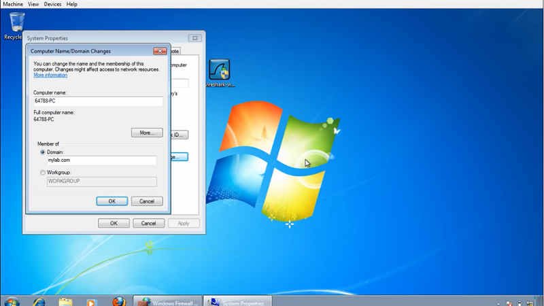Click the Computer name field showing 64788-PC
This screenshot has width=544, height=306.
point(98,101)
